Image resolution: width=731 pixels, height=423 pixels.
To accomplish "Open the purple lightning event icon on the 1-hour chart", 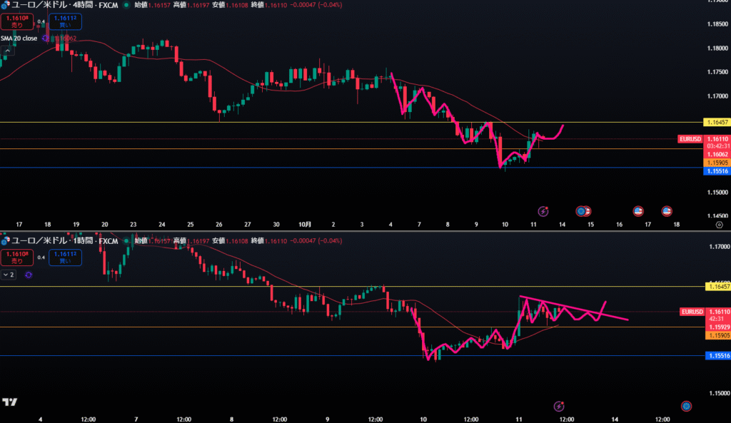I will click(560, 406).
